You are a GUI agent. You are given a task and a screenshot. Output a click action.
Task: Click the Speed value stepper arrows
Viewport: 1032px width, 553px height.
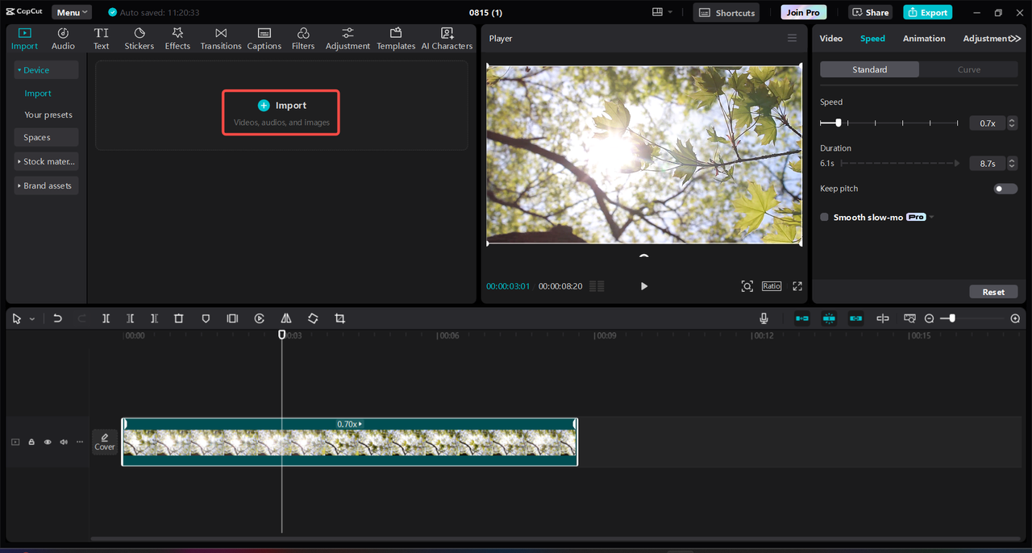(x=1012, y=123)
